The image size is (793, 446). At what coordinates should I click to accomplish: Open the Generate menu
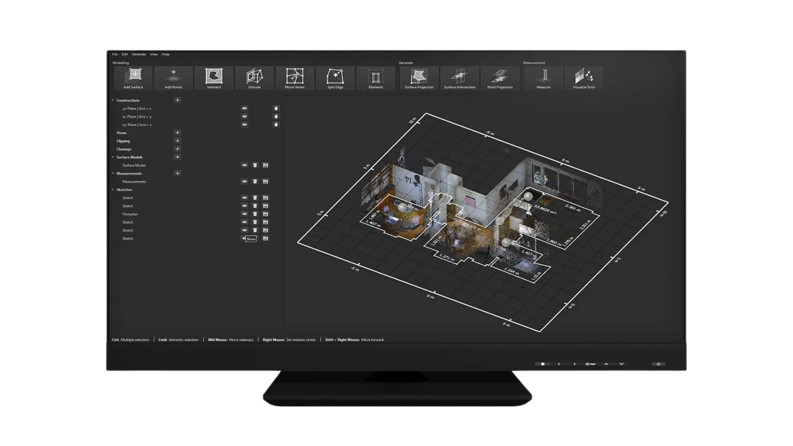(x=139, y=54)
